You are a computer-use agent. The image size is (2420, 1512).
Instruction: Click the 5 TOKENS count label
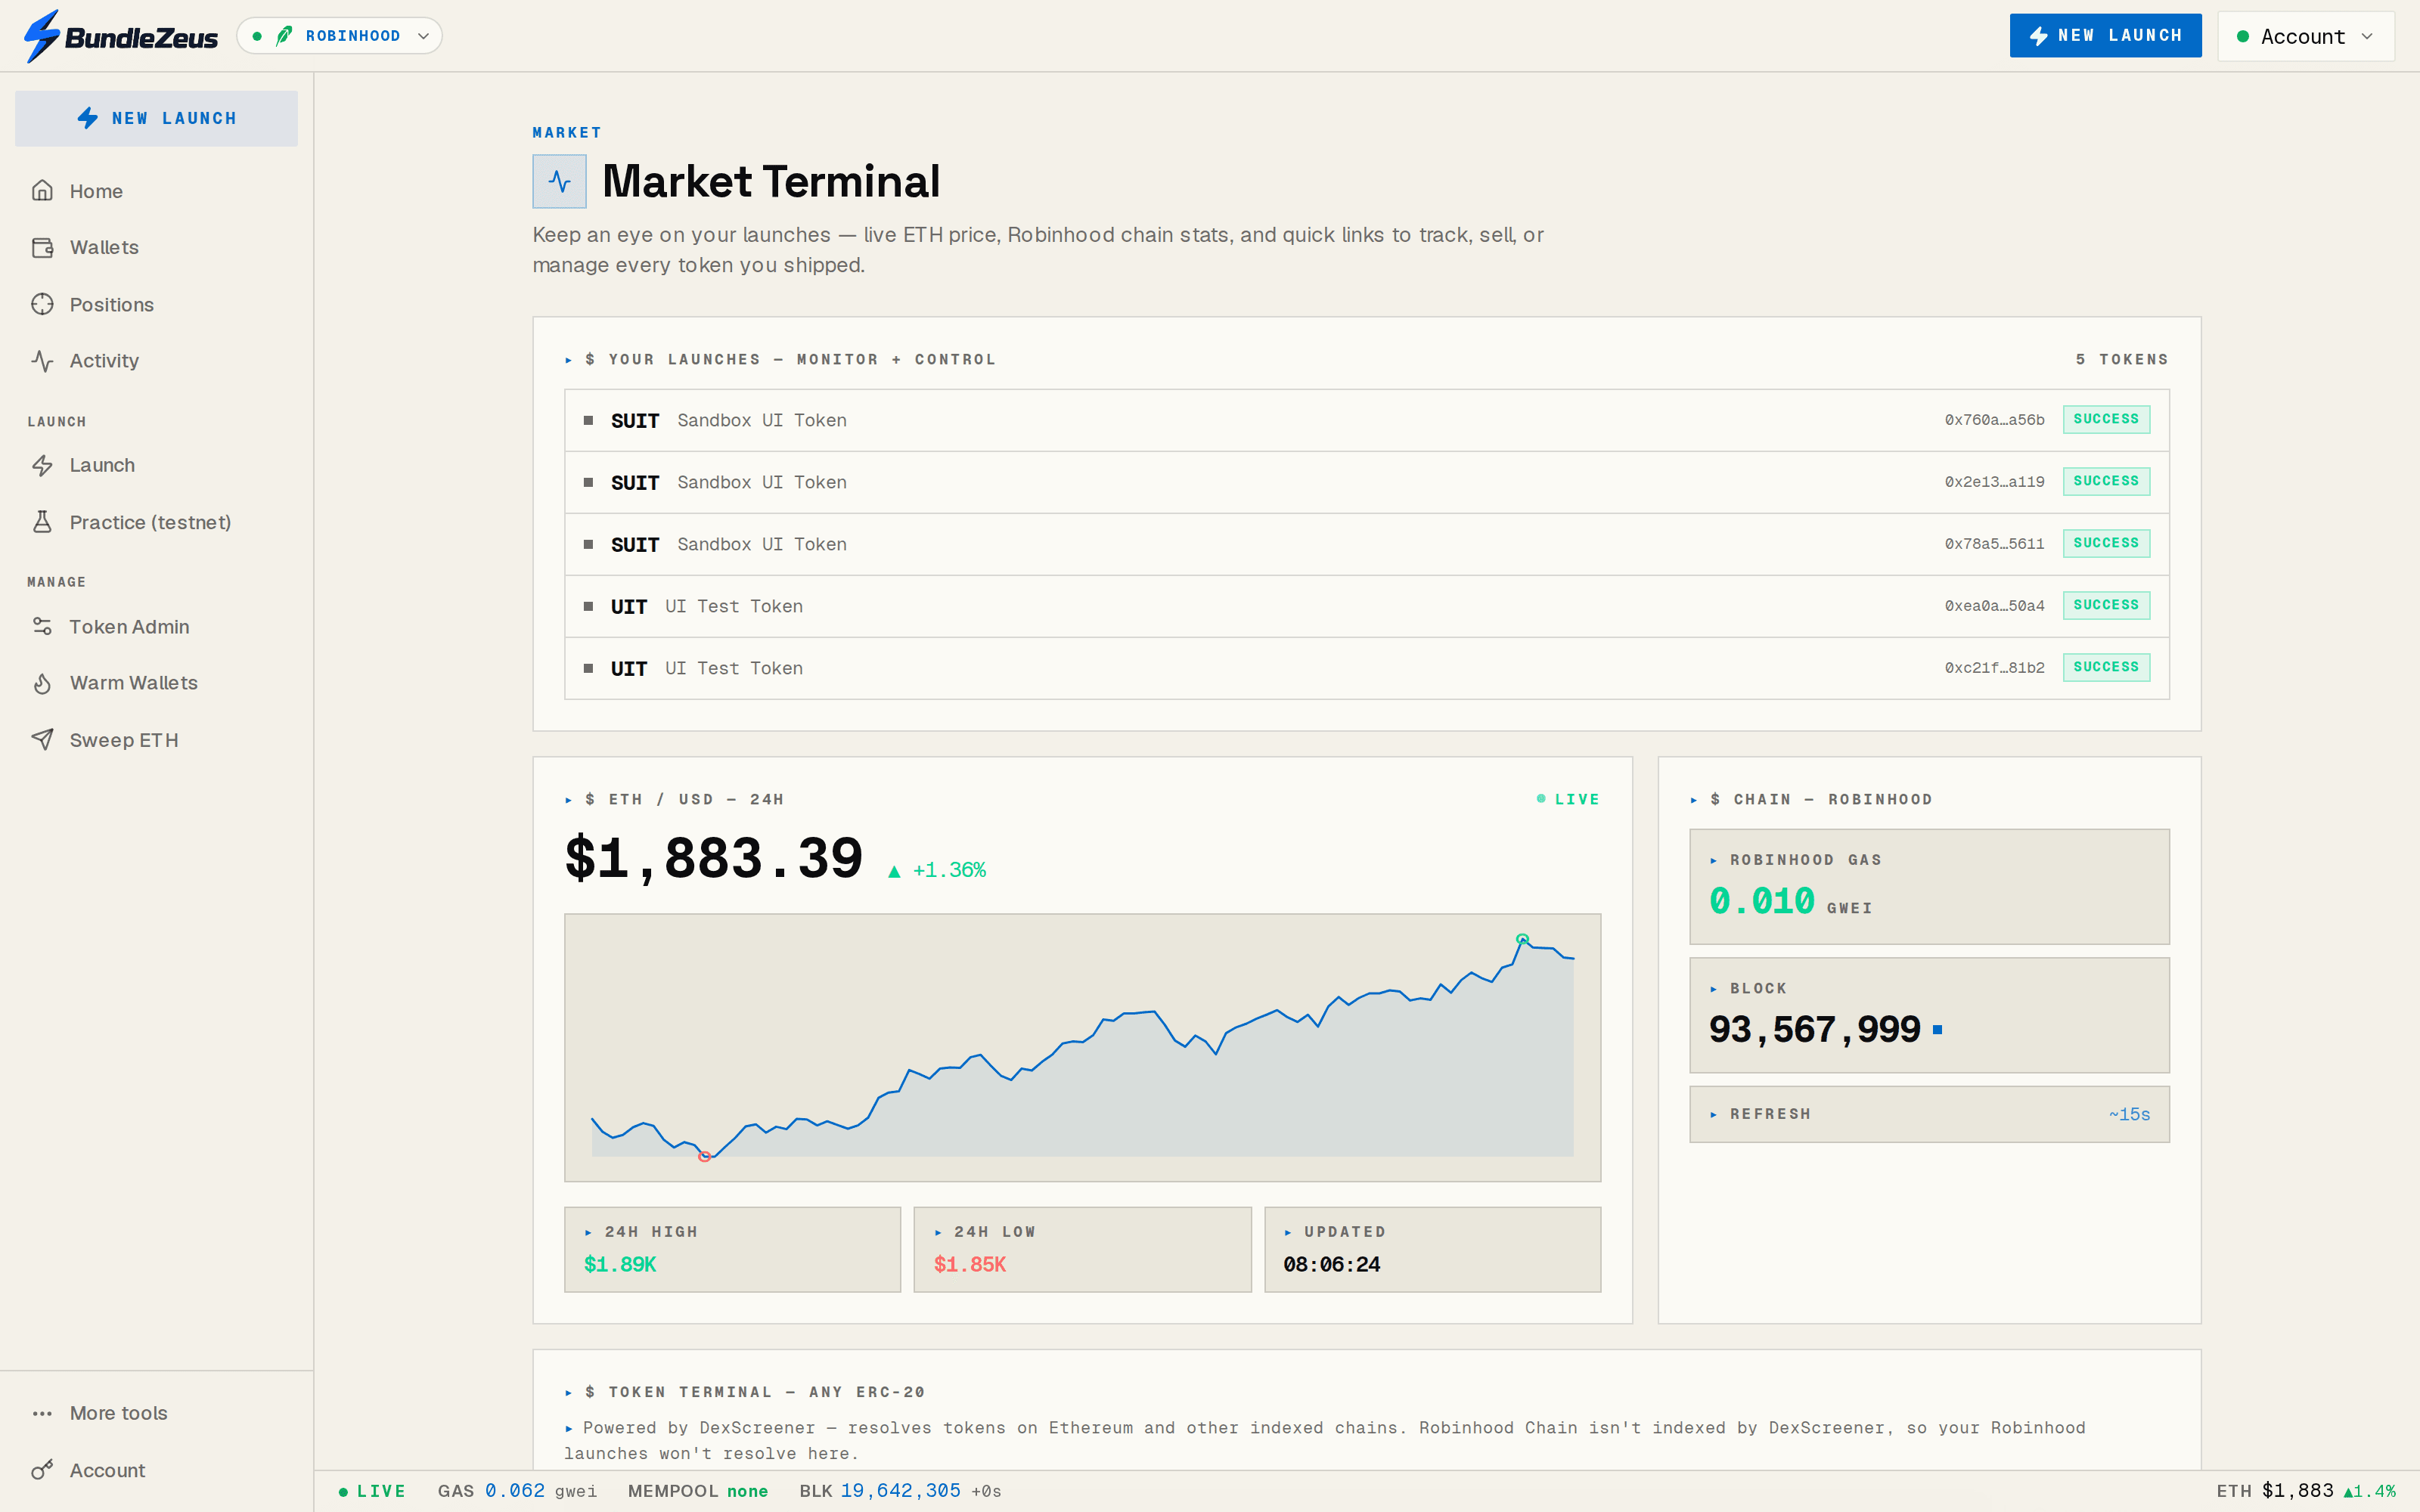(x=2122, y=359)
